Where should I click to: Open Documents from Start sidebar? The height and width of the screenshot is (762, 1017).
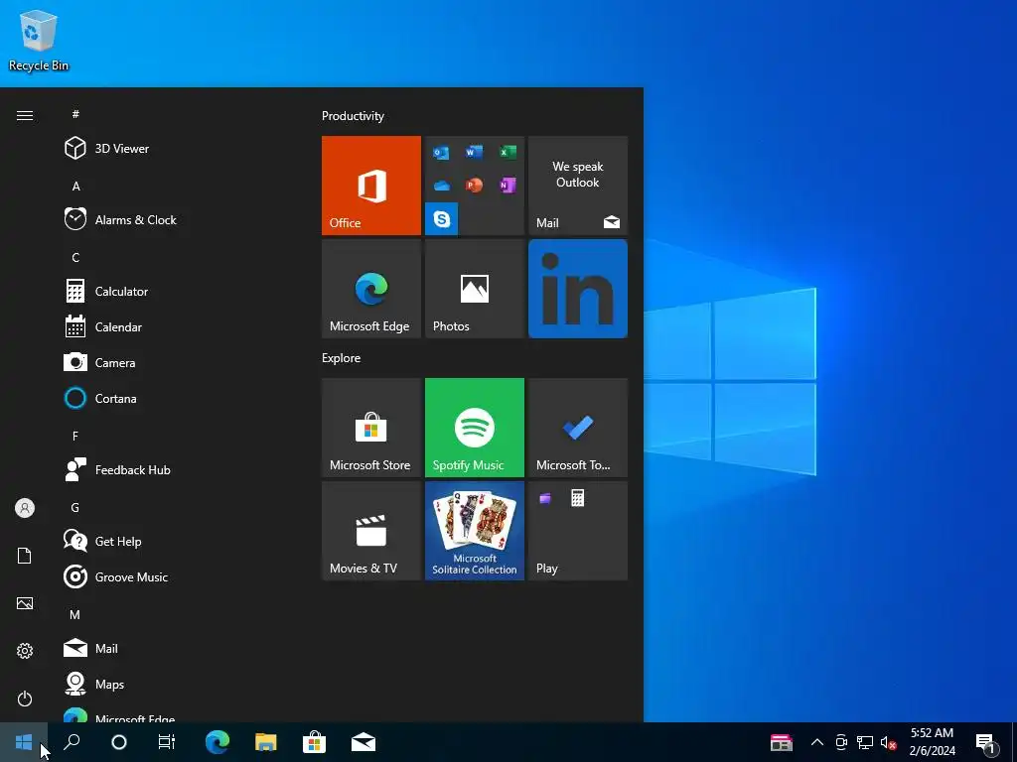(25, 556)
